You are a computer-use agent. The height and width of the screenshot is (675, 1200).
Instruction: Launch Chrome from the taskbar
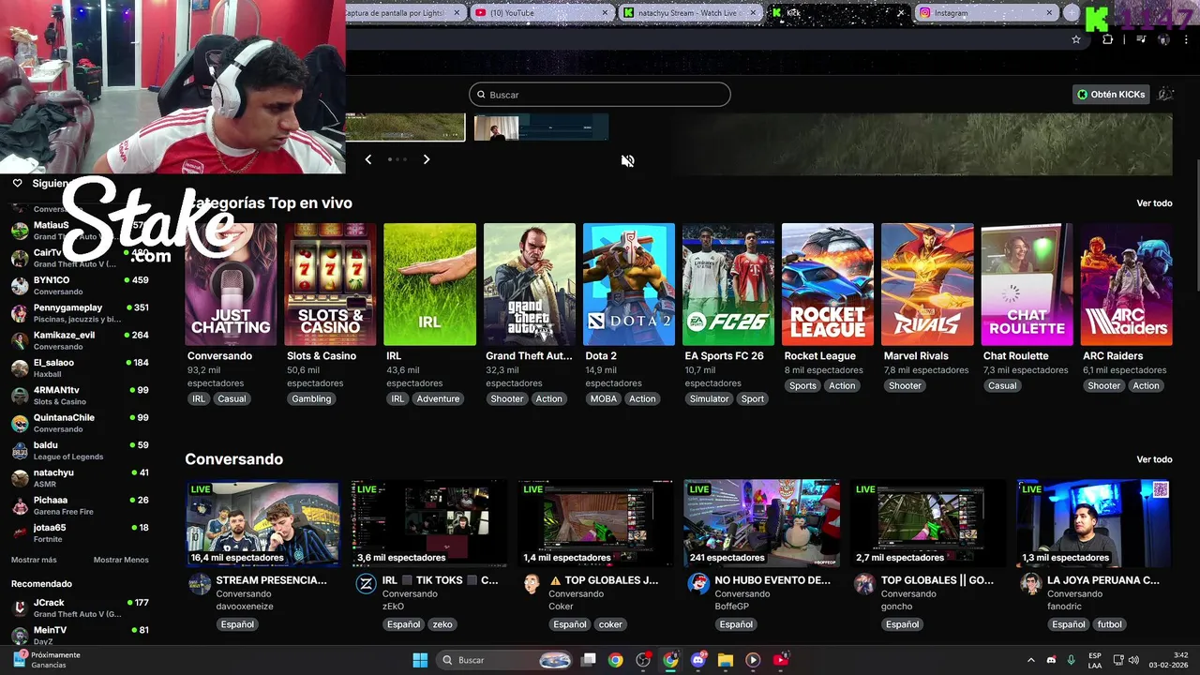[x=615, y=660]
